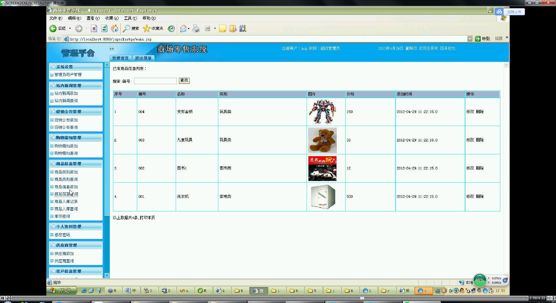The image size is (556, 303).
Task: Click 修改 for product 变形金钢
Action: tap(470, 112)
